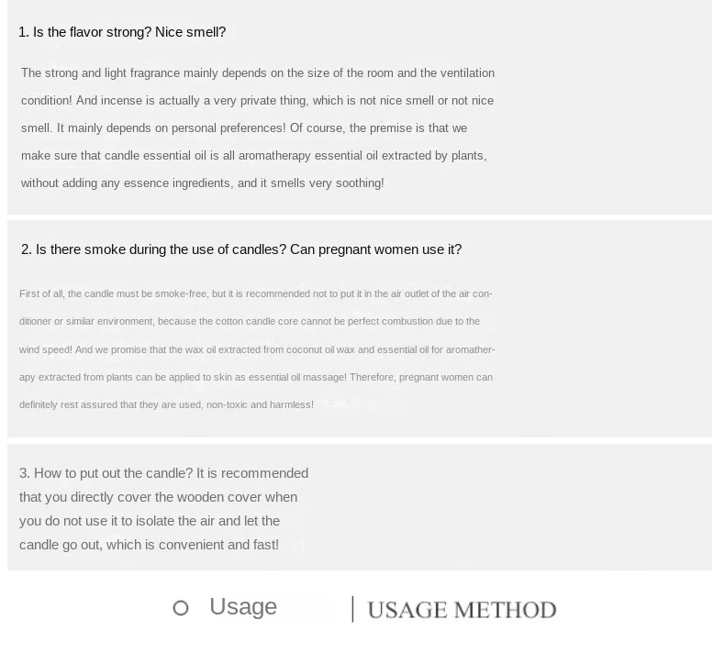
Task: Select question 1 about flavor strength
Action: pyautogui.click(x=122, y=32)
